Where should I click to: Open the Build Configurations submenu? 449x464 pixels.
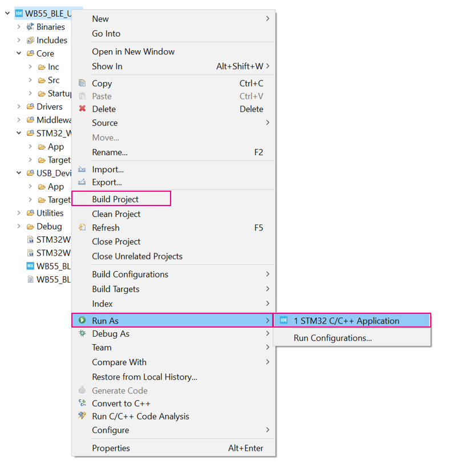coord(173,275)
